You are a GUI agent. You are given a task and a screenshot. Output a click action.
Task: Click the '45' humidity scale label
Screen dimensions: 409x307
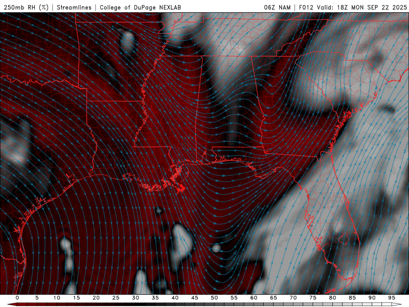point(195,298)
